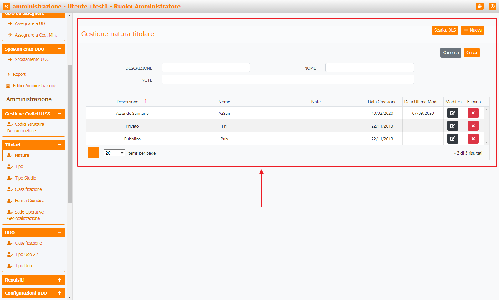The width and height of the screenshot is (499, 300).
Task: Click edit icon for Pubblico row
Action: click(453, 139)
